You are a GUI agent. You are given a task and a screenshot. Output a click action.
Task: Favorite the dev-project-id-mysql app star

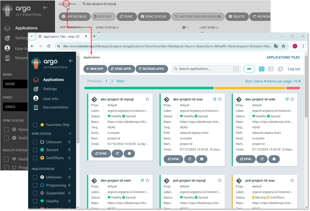(x=147, y=99)
